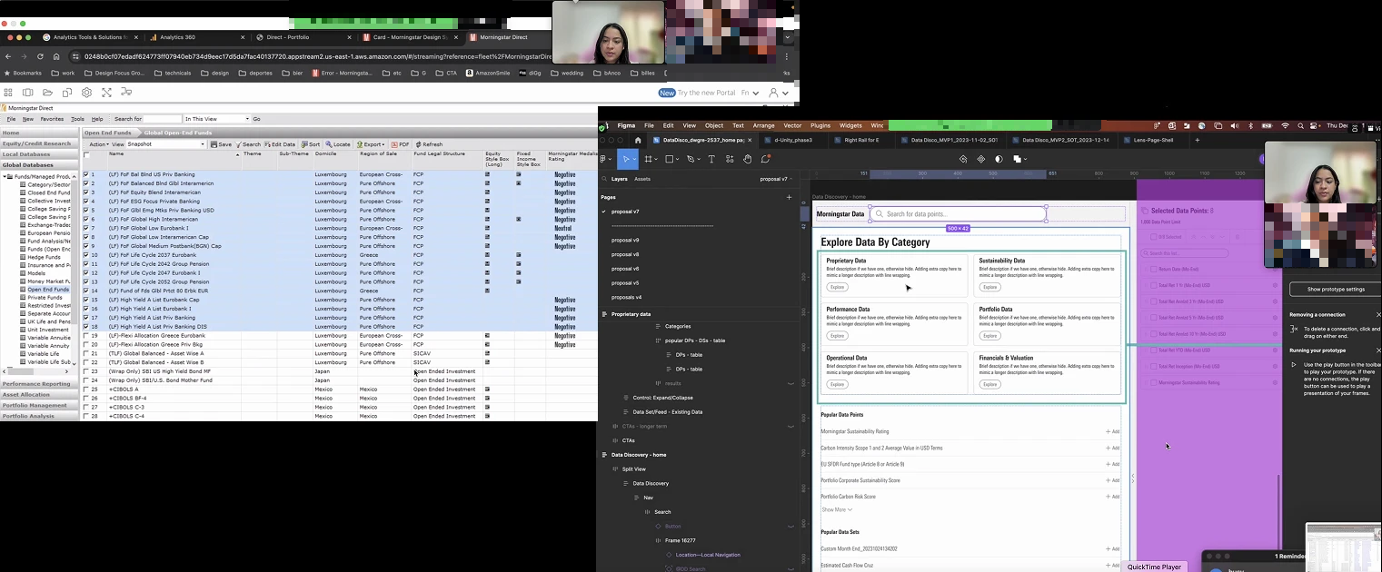Image resolution: width=1382 pixels, height=572 pixels.
Task: Uncheck row 14 (LF) Fund of Fds Glbl Prtct 80 Erbk EUR
Action: [86, 291]
